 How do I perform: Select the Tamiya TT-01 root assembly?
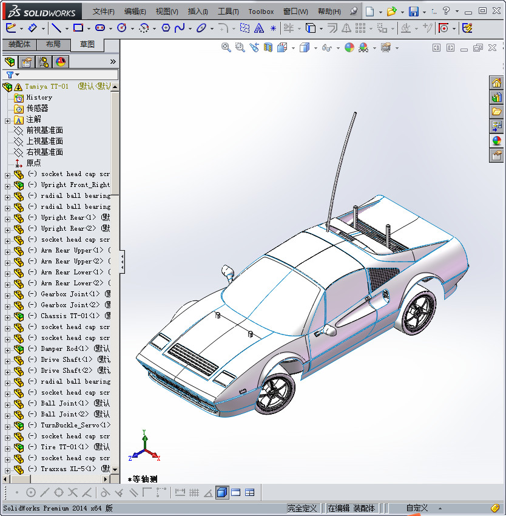[47, 86]
